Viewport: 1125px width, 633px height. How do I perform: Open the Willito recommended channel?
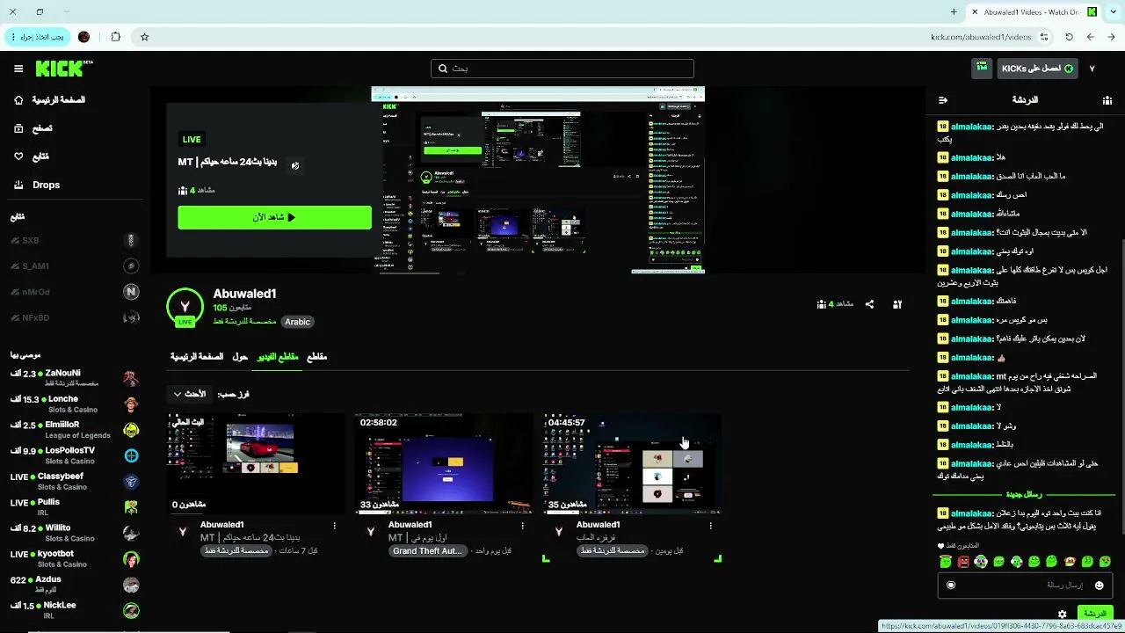pyautogui.click(x=75, y=533)
